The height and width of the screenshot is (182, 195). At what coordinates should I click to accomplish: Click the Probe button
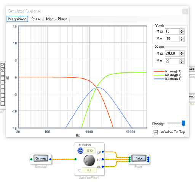coord(139,158)
